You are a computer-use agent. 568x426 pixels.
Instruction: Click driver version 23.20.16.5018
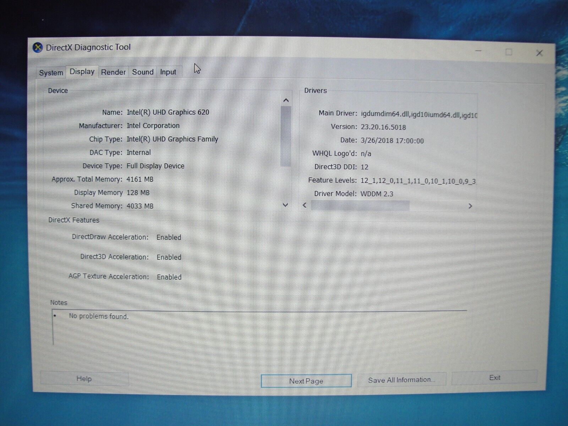383,127
